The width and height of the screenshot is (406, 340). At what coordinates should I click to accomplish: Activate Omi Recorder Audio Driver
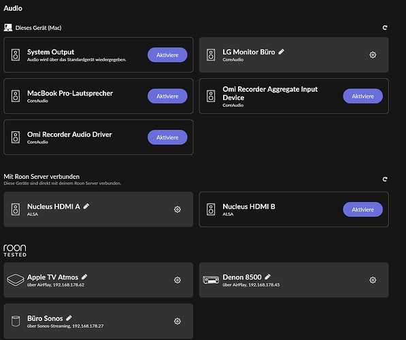coord(167,137)
